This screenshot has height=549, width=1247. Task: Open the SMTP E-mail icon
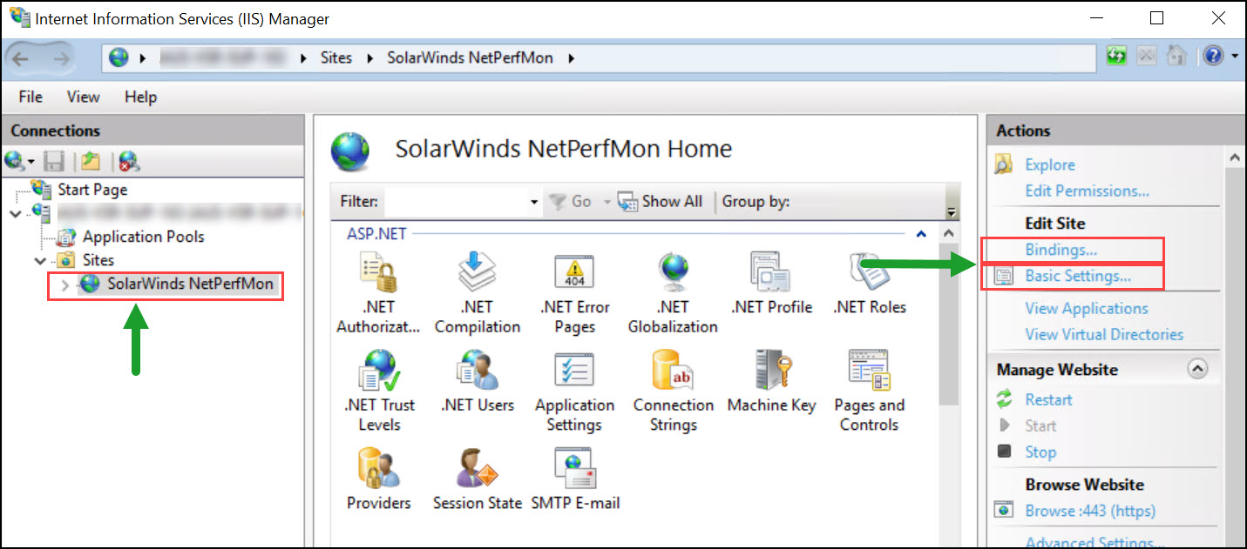[x=574, y=470]
